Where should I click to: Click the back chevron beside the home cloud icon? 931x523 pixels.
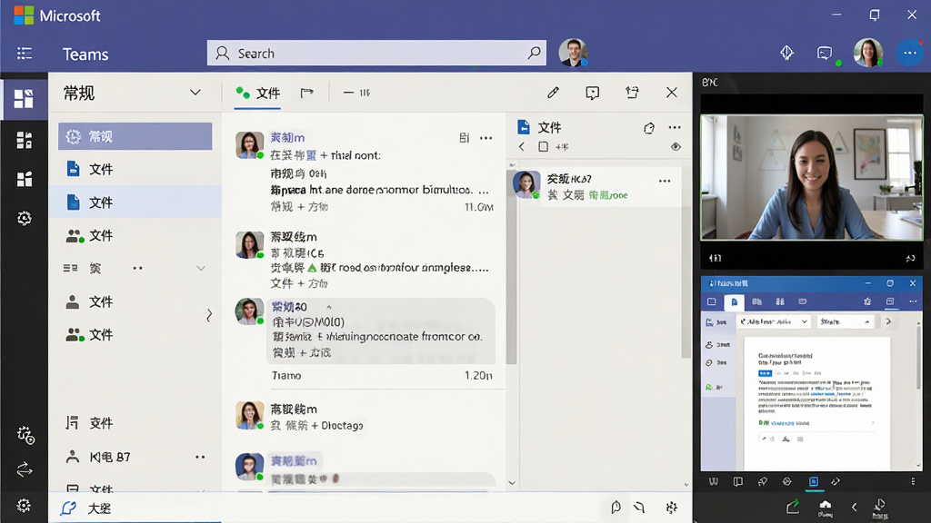[x=854, y=507]
